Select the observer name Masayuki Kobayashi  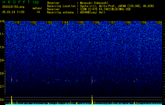point(94,3)
